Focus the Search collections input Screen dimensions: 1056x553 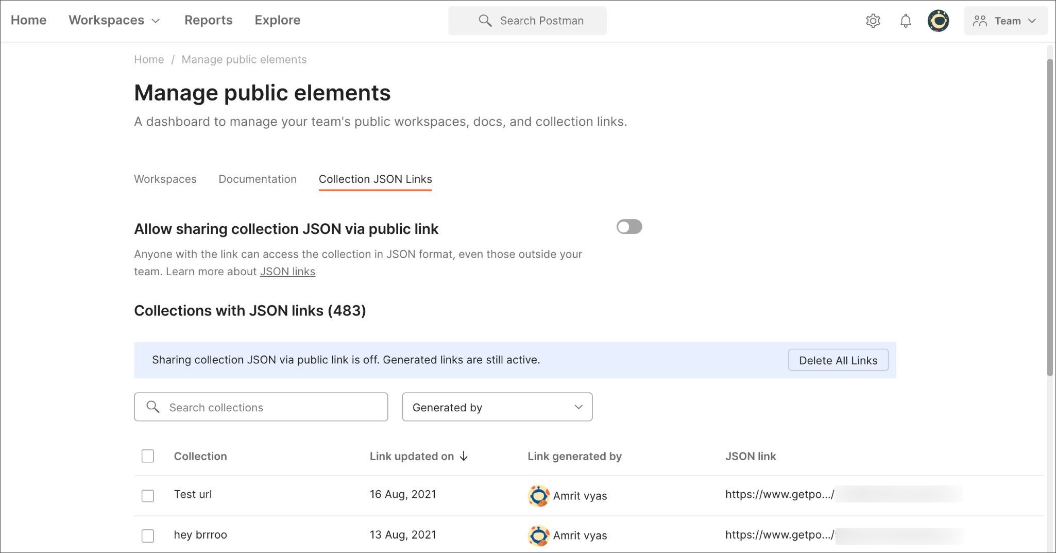point(261,407)
